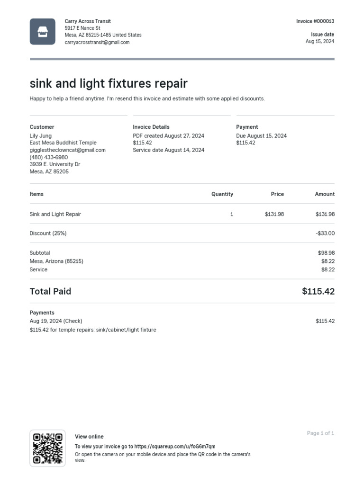Click the storefront logo icon
This screenshot has height=485, width=364.
pyautogui.click(x=43, y=32)
